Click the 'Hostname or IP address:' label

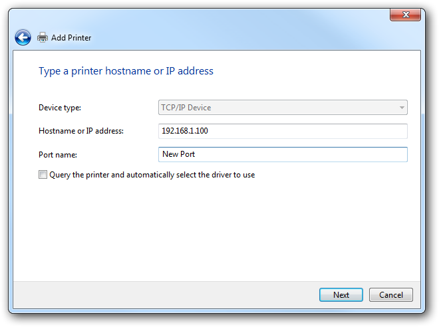81,131
